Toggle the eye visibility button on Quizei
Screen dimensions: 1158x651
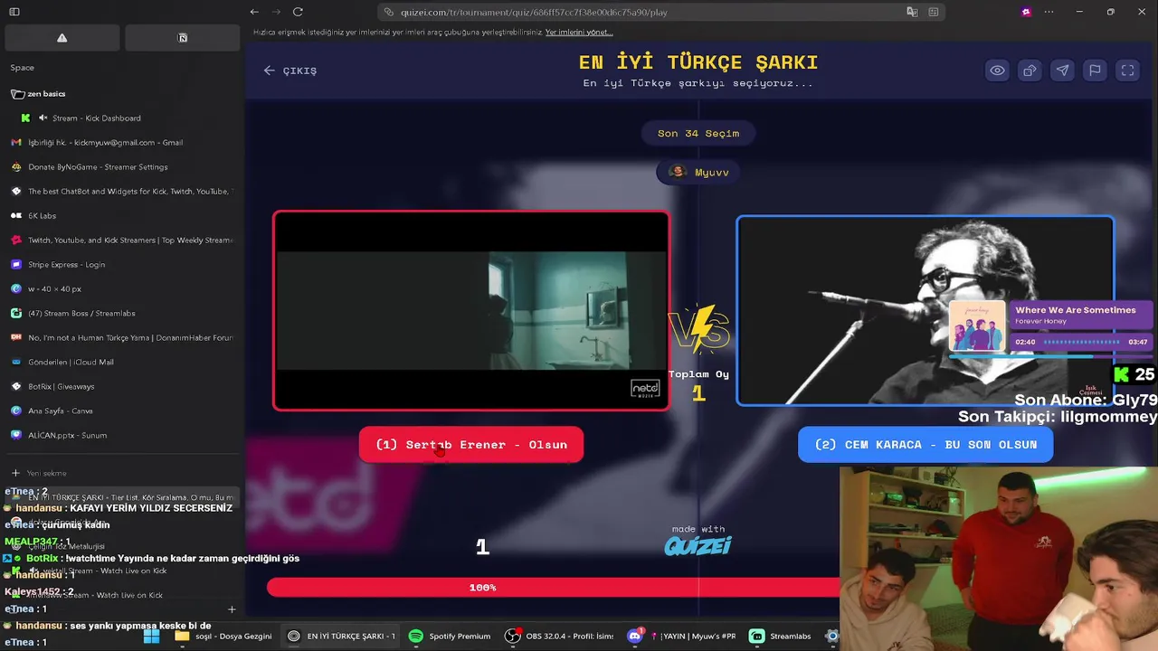tap(997, 71)
